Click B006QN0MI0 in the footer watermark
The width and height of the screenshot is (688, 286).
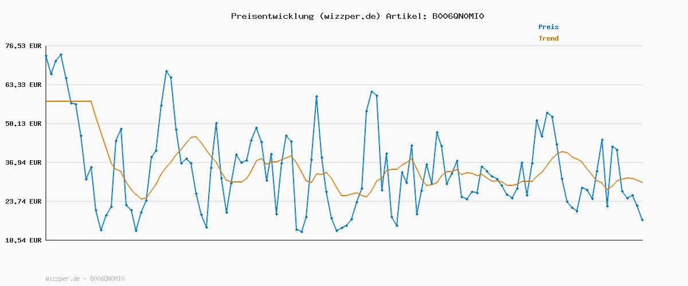pyautogui.click(x=106, y=279)
